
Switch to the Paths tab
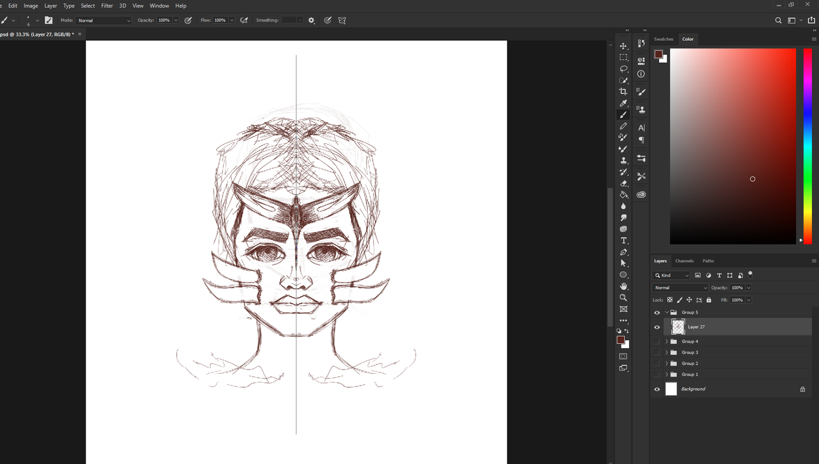tap(708, 261)
